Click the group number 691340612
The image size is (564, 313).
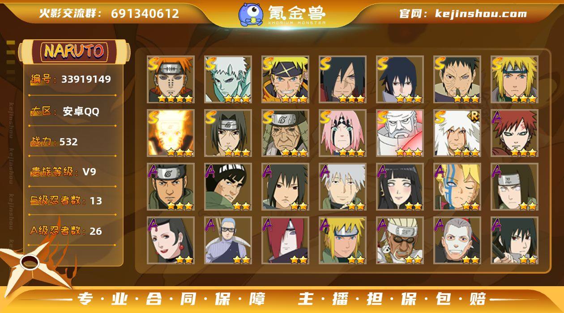tap(145, 13)
